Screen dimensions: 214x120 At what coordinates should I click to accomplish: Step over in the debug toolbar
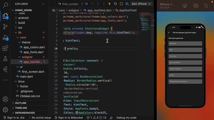pyautogui.click(x=92, y=4)
